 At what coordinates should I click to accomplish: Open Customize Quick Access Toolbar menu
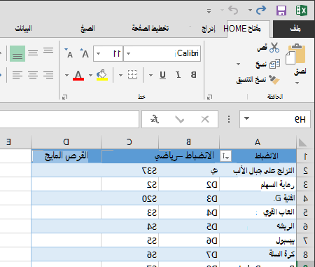209,11
